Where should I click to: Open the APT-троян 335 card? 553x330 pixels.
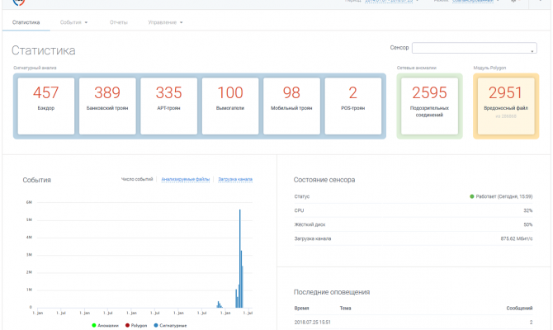(168, 106)
